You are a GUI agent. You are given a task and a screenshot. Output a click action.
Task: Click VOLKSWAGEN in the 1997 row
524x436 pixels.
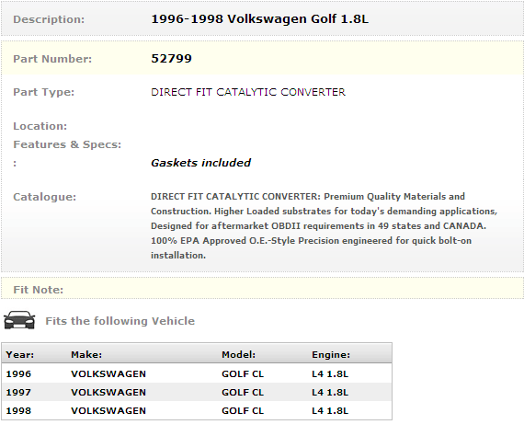[108, 392]
